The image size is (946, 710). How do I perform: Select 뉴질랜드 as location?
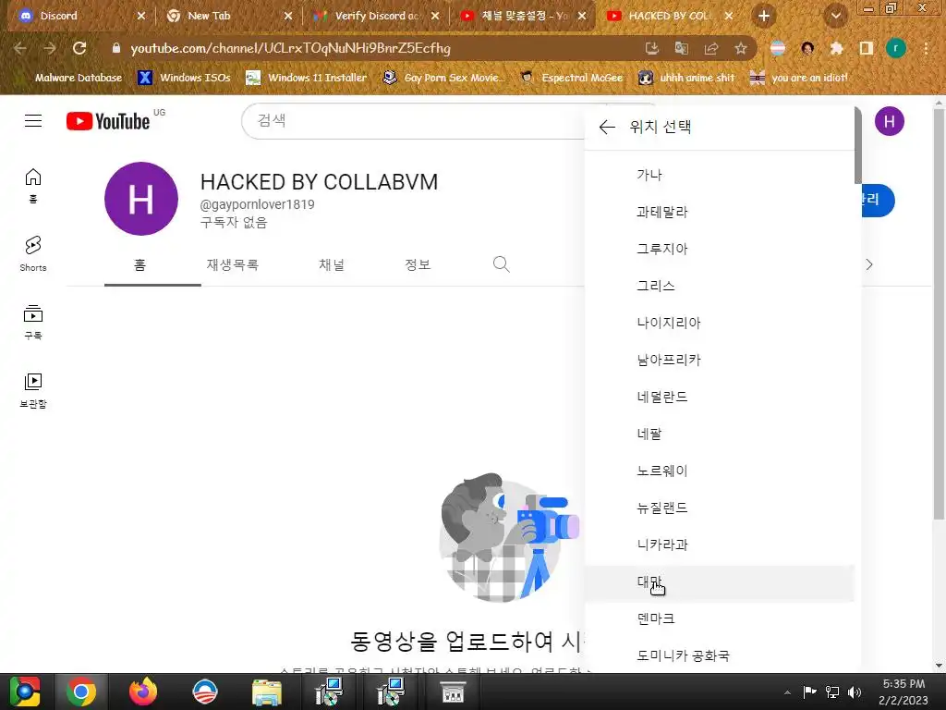(720, 508)
